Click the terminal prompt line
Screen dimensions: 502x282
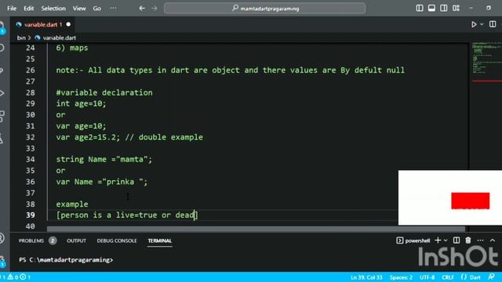66,259
